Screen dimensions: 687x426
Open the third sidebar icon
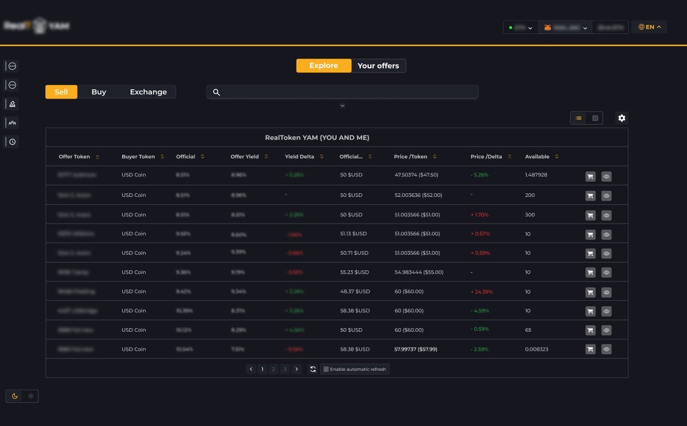(12, 104)
